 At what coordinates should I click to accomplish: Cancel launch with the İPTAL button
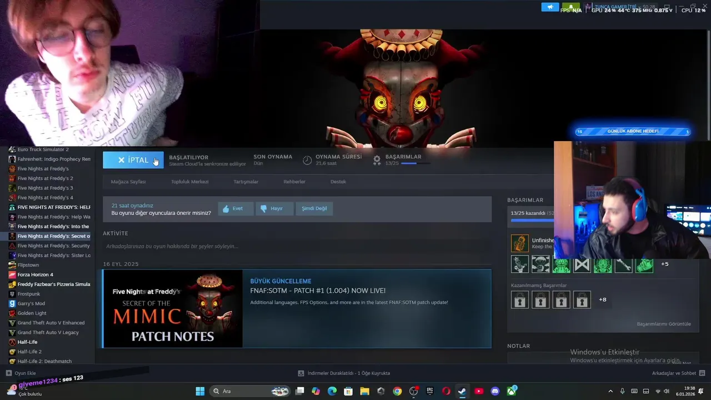click(133, 160)
